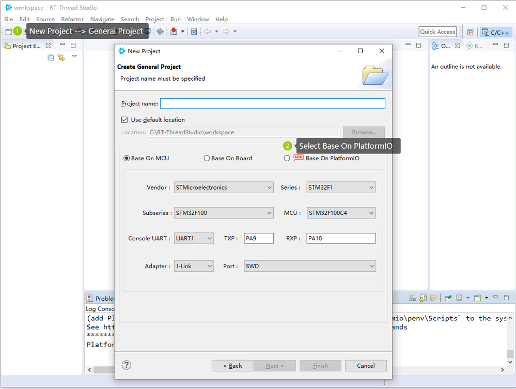Toggle the console Scroll Lock icon
Viewport: 516px width, 389px height.
click(x=423, y=298)
